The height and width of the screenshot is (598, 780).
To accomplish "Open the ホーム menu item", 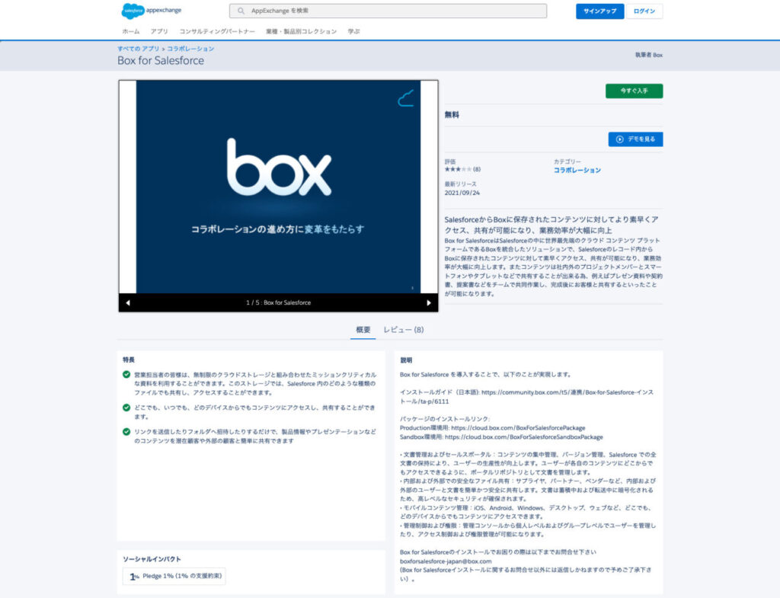I will [x=131, y=31].
